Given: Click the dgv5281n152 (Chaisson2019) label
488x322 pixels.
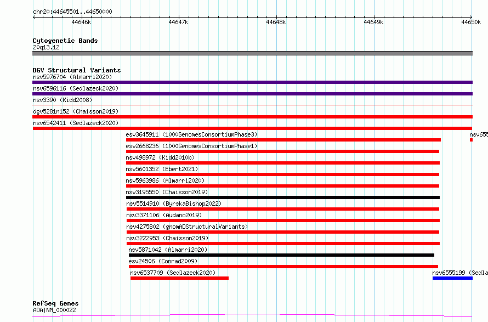Looking at the screenshot, I should pos(76,111).
